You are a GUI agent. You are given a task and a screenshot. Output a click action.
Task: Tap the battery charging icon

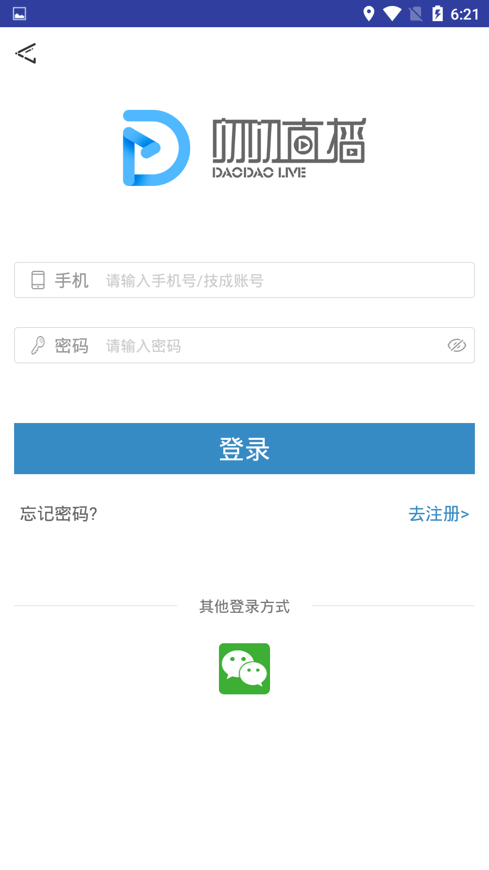tap(437, 14)
